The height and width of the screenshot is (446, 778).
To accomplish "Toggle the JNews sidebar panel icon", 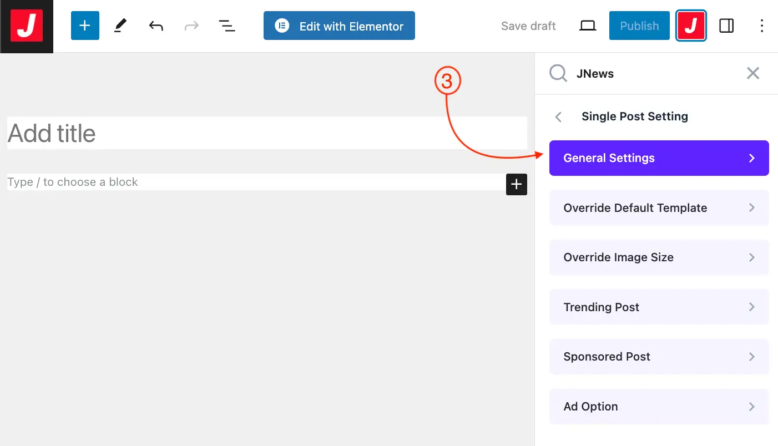I will pyautogui.click(x=691, y=26).
